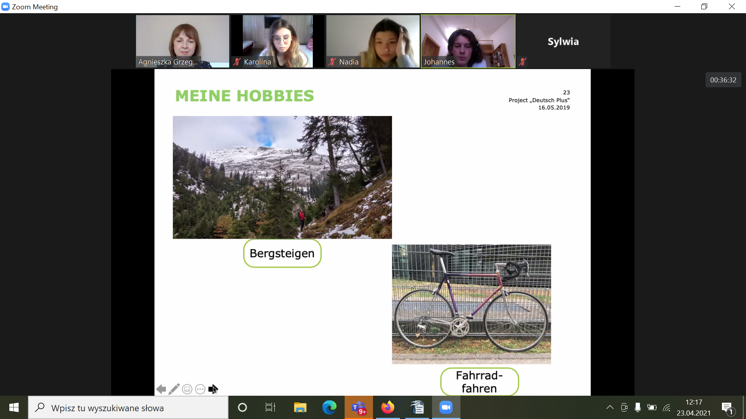Image resolution: width=746 pixels, height=419 pixels.
Task: Open Task View in taskbar
Action: point(270,407)
